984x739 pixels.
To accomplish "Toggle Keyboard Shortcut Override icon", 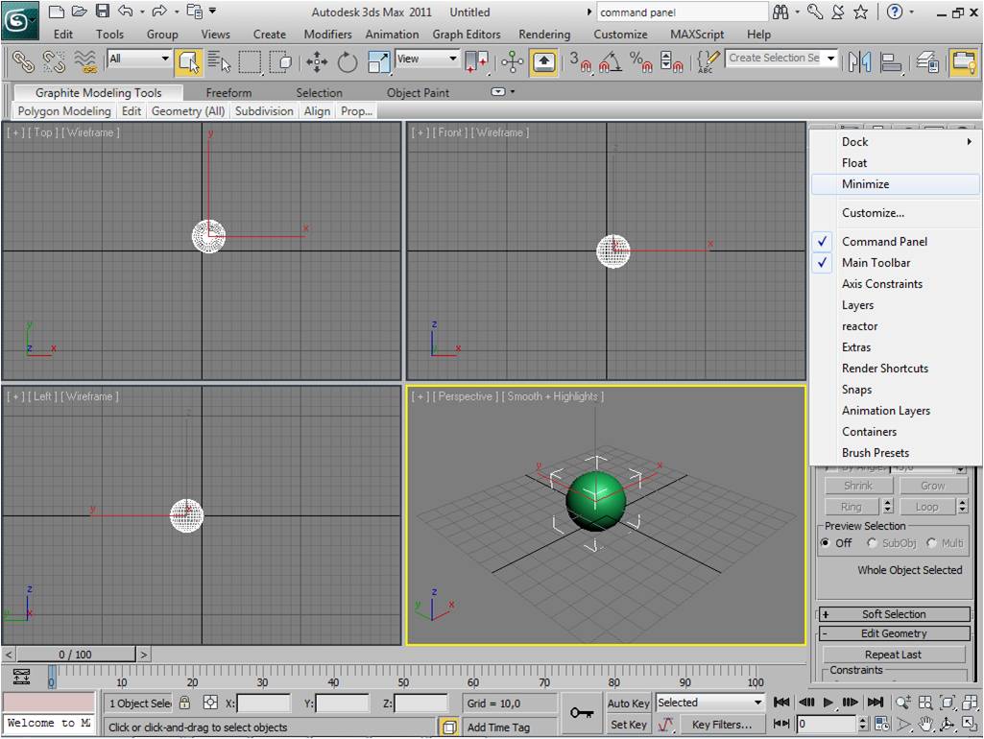I will [543, 61].
